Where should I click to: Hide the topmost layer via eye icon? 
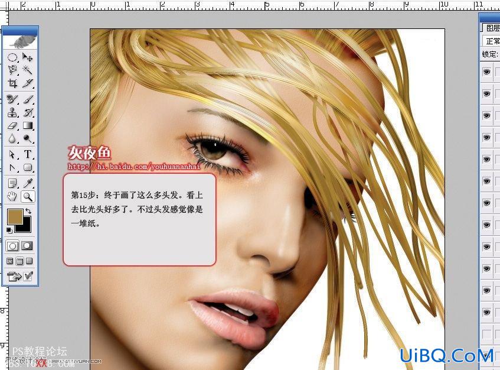[x=486, y=72]
